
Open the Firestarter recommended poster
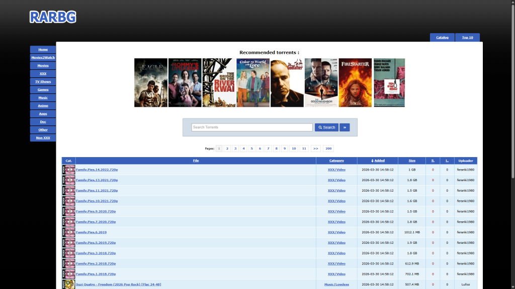(x=355, y=83)
